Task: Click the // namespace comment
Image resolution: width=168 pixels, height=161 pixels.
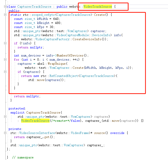Action: coord(23,157)
